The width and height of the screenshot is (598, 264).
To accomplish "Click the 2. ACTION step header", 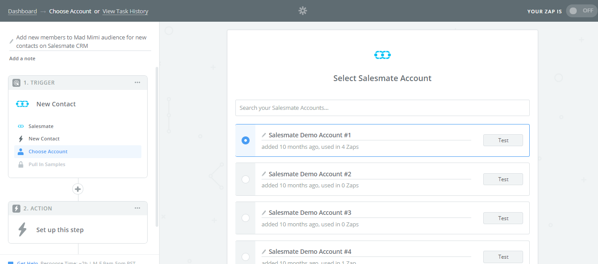I will coord(78,209).
